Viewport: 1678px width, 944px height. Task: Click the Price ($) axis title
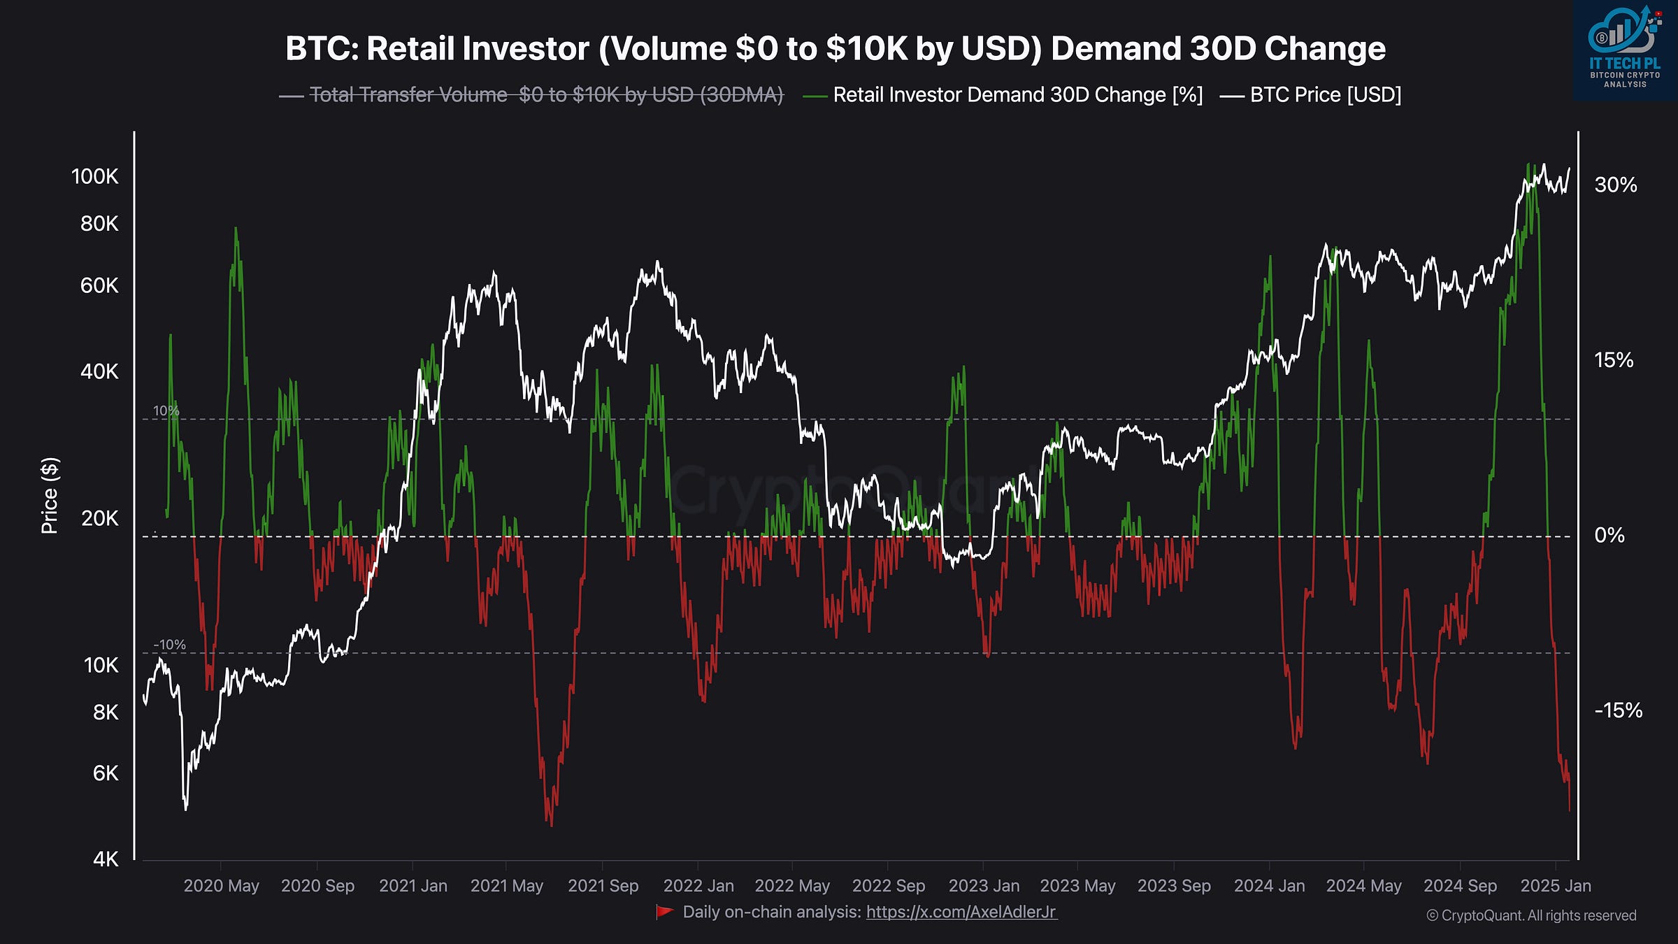[x=50, y=496]
